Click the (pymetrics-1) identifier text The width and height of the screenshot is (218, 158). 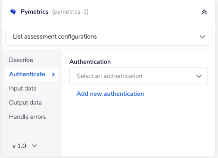(70, 12)
